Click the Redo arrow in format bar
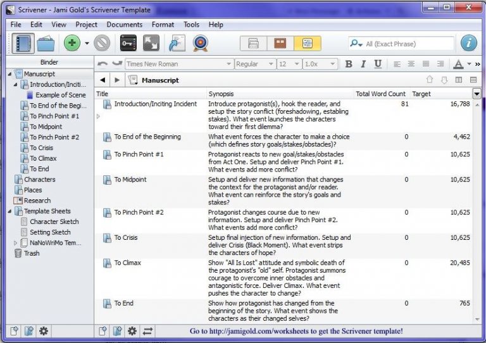The image size is (486, 343). [x=117, y=64]
